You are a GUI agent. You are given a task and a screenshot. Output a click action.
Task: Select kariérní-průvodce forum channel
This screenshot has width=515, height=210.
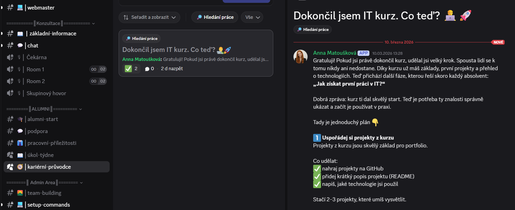coord(57,167)
